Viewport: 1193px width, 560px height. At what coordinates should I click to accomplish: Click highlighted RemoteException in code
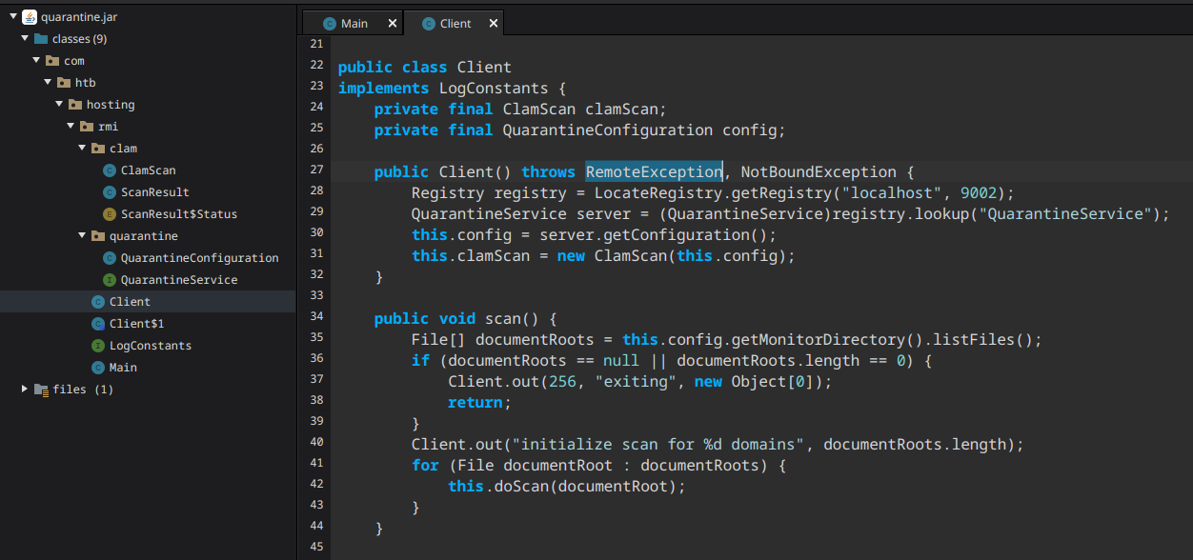pos(655,172)
